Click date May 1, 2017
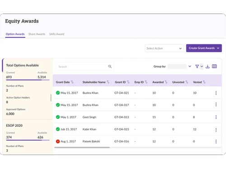The image size is (226, 169). click(x=68, y=117)
